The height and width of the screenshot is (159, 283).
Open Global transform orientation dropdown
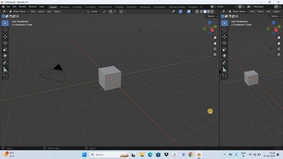point(94,11)
